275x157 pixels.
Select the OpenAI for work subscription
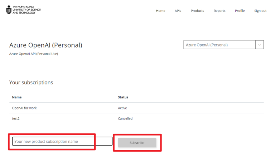coord(24,108)
